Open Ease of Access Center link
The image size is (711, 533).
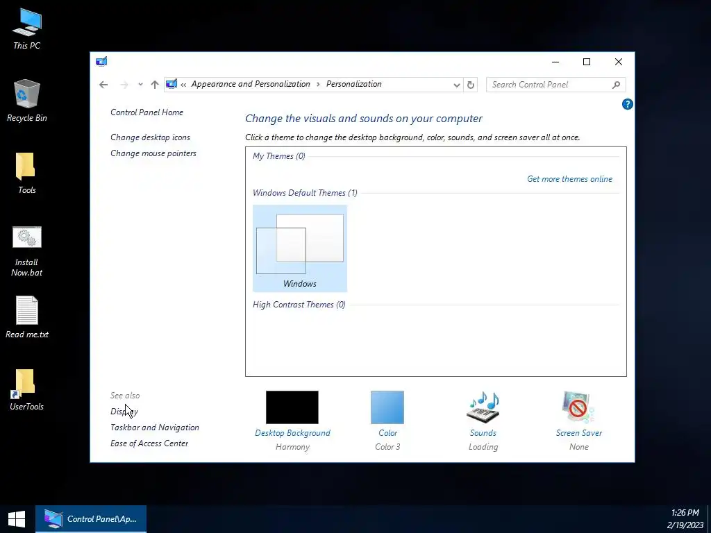149,443
